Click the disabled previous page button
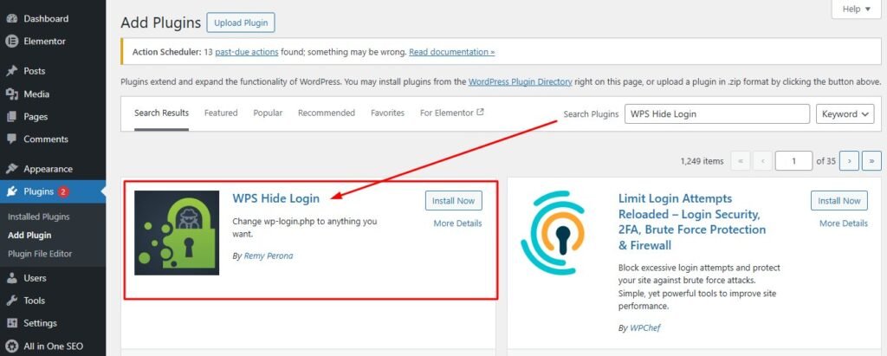887x356 pixels. 762,161
